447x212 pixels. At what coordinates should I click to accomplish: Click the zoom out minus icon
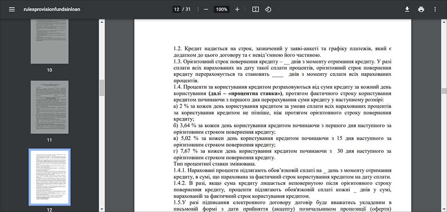[206, 9]
